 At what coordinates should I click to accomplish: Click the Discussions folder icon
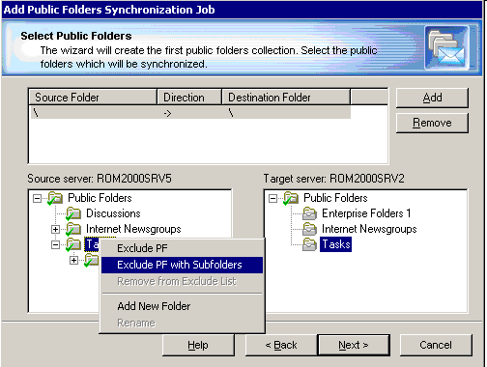coord(73,213)
